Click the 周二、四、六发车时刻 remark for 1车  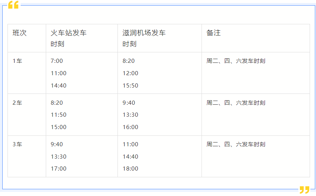pos(236,61)
